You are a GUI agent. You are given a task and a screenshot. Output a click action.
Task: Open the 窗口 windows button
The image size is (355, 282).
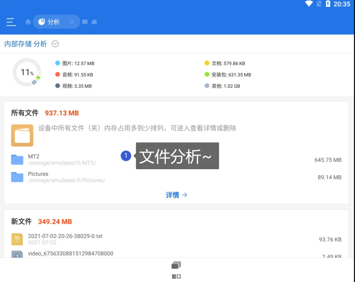click(176, 270)
